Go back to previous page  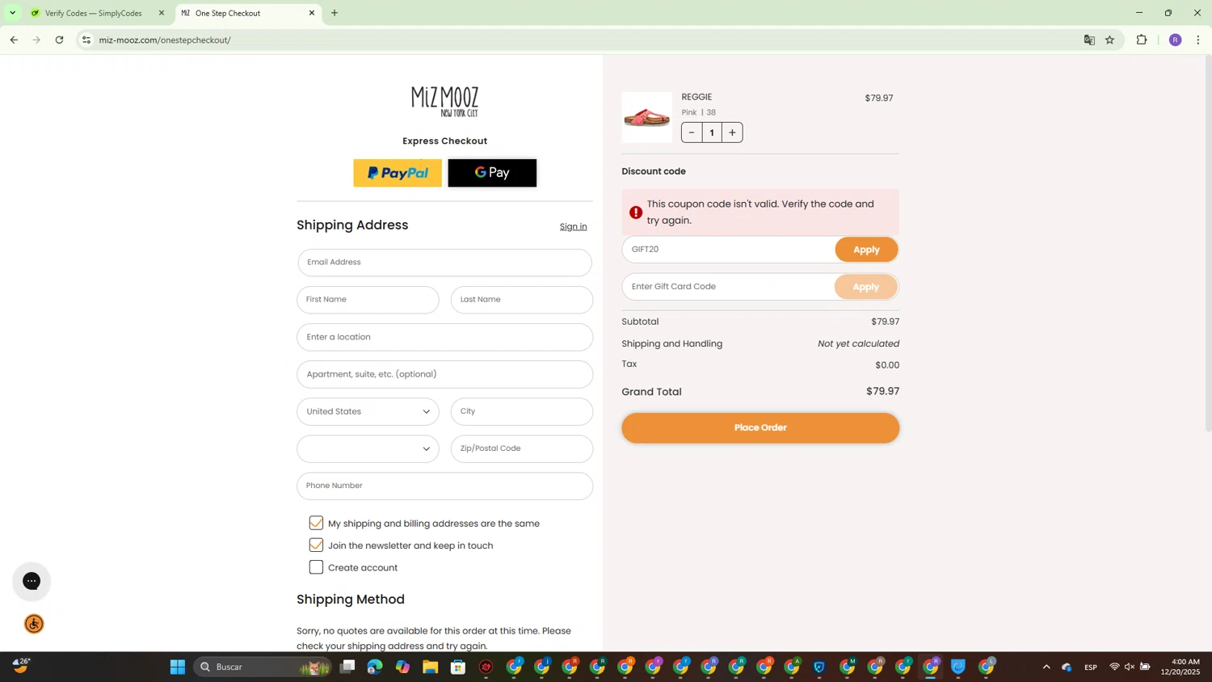(x=14, y=40)
